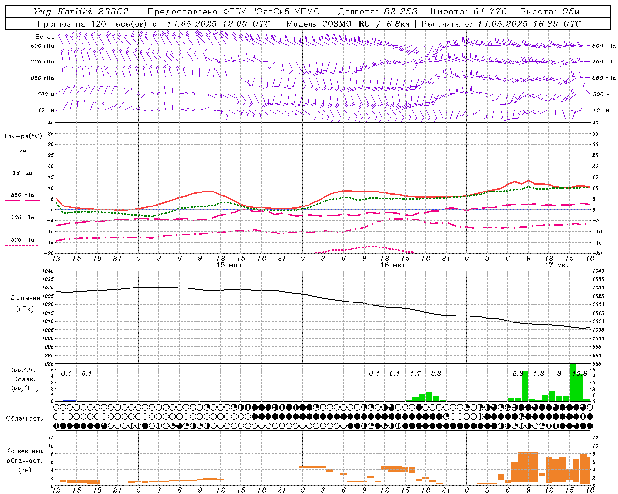This screenshot has width=618, height=494.
Task: Click the Прогноз на 120 часа(ов) text
Action: click(x=93, y=24)
